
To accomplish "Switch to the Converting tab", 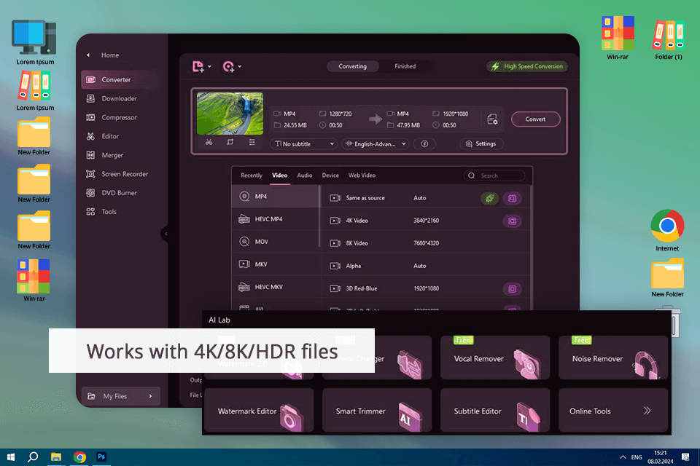I will pos(353,66).
